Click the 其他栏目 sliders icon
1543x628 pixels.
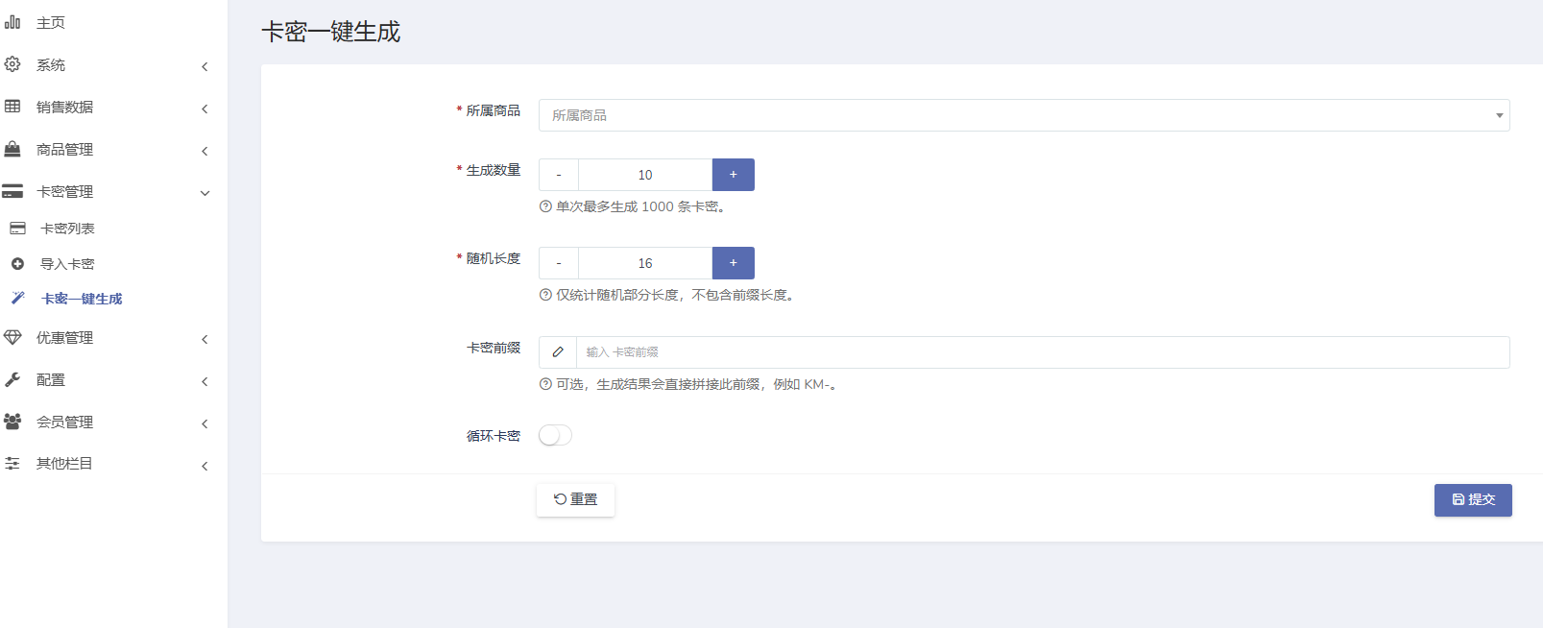point(12,464)
